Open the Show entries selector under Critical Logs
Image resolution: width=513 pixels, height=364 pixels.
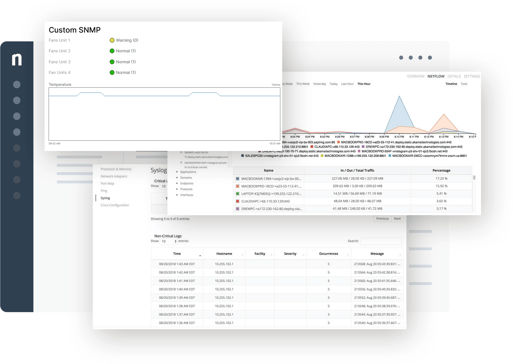164,186
